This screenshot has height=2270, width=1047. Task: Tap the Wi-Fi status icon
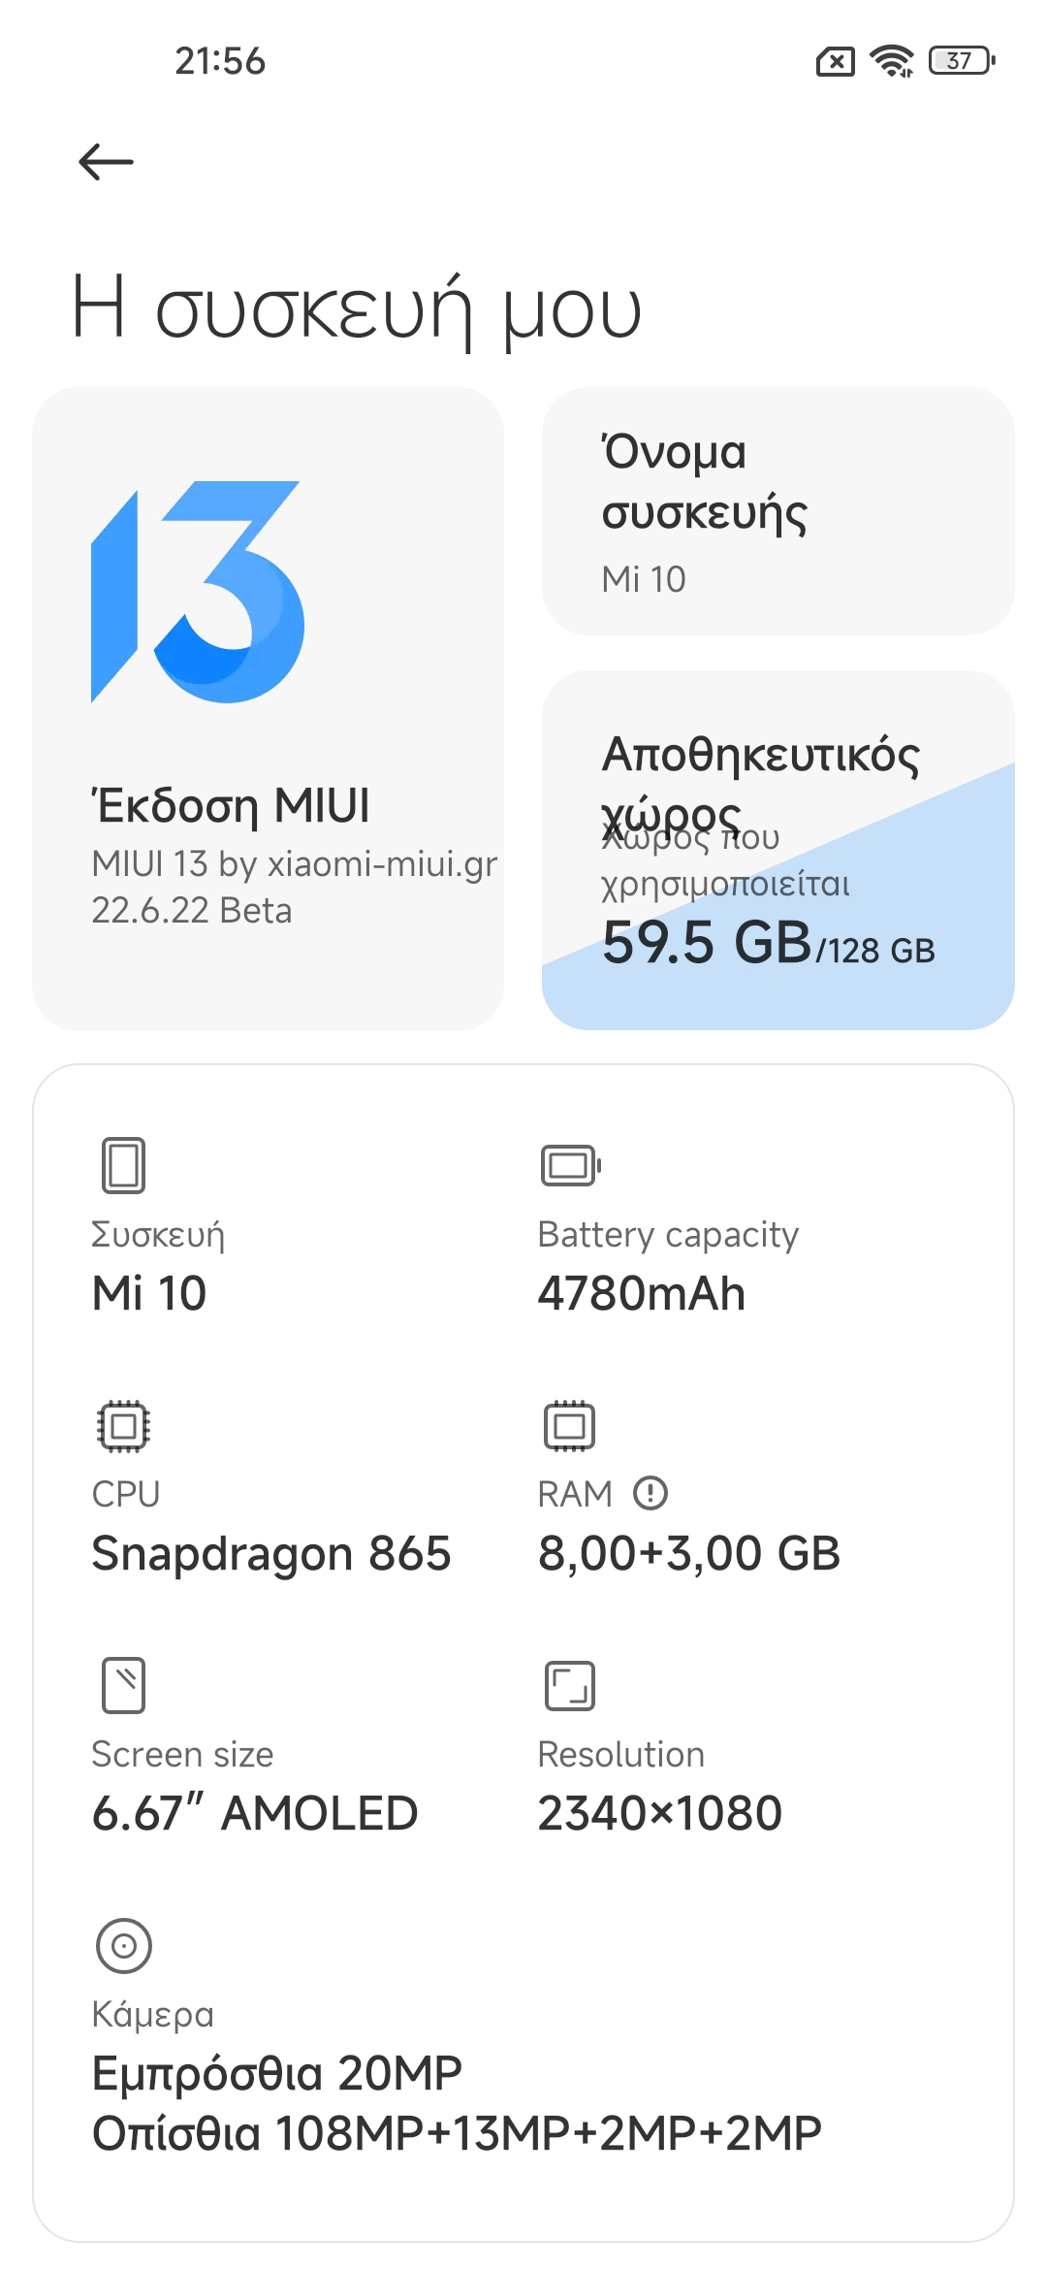(892, 61)
